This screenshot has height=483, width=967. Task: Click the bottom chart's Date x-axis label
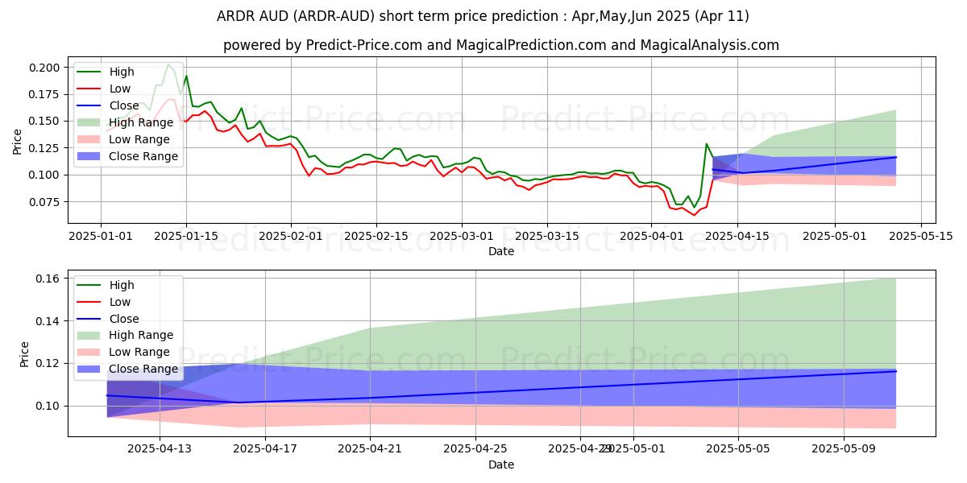[500, 464]
